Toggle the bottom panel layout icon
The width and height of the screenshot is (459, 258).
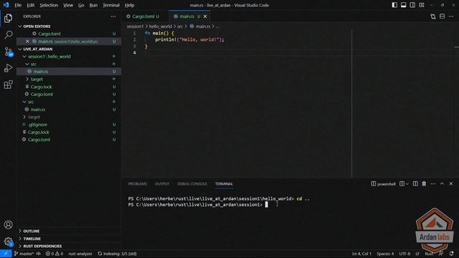(x=403, y=5)
